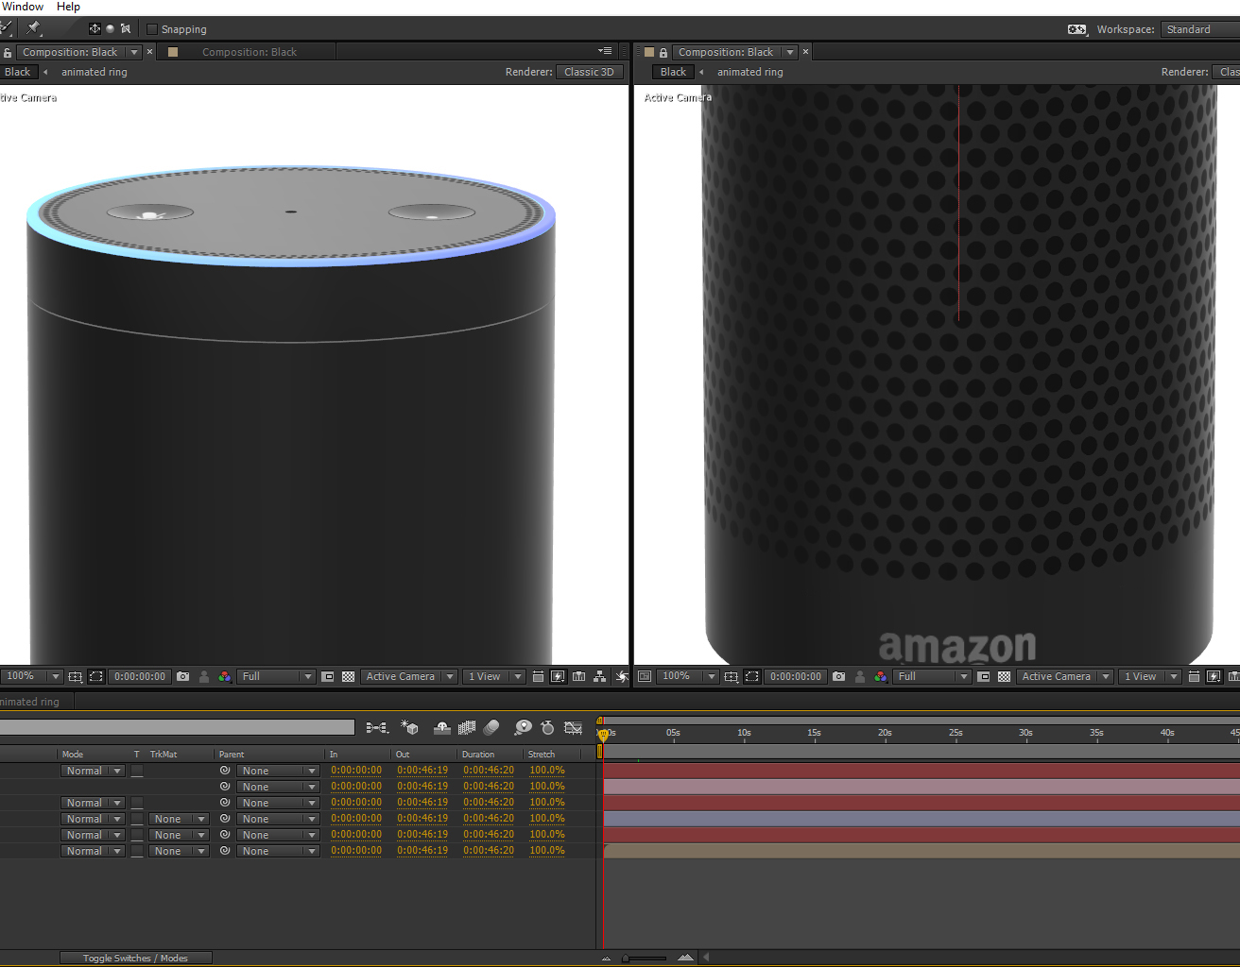Click the shy layers icon in timeline

click(441, 727)
